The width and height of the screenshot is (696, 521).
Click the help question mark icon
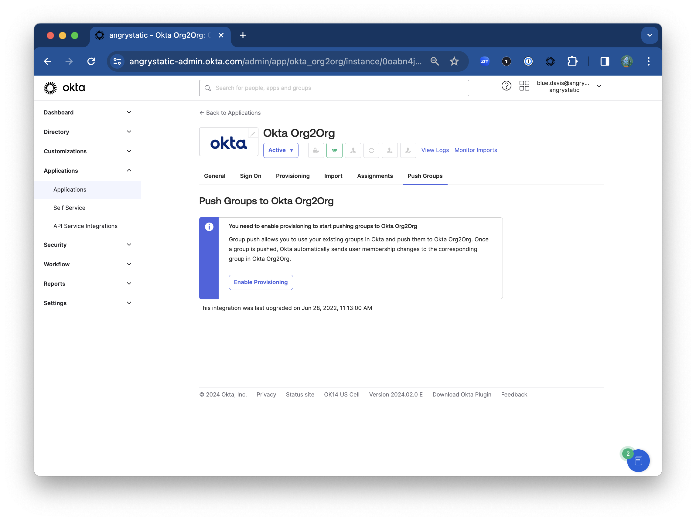507,86
